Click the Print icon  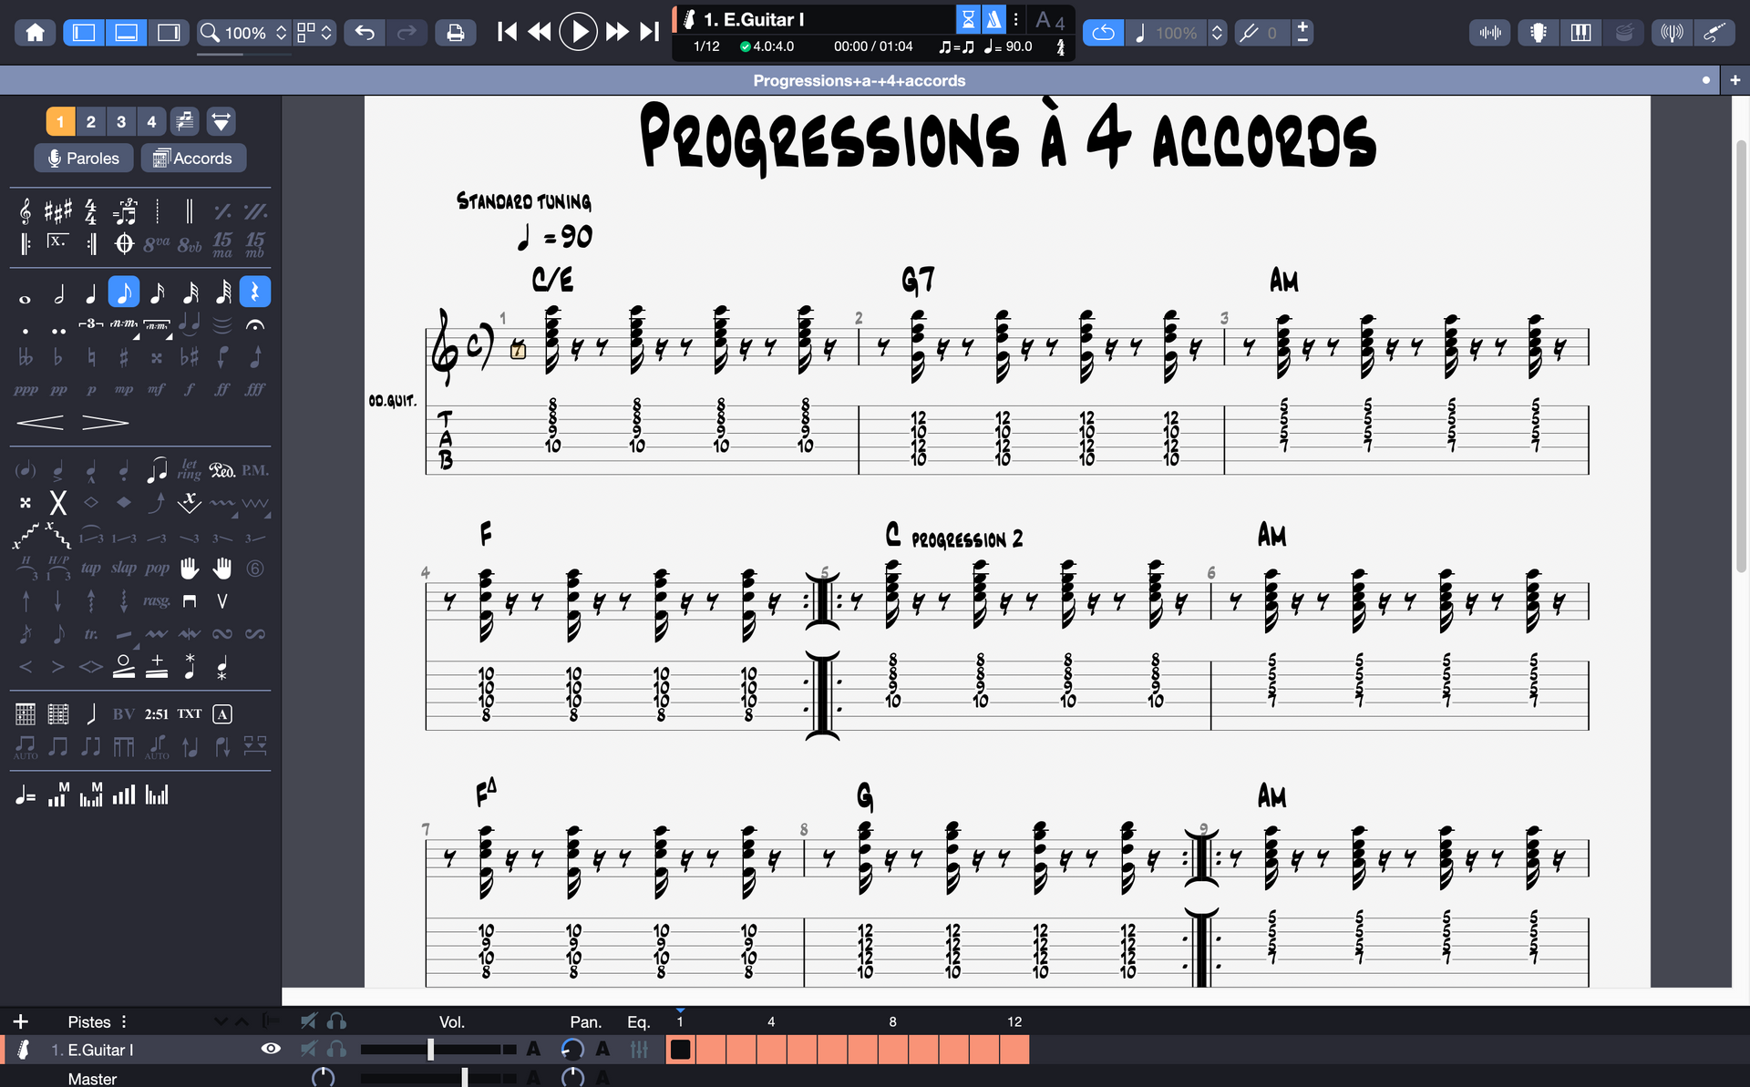tap(455, 33)
